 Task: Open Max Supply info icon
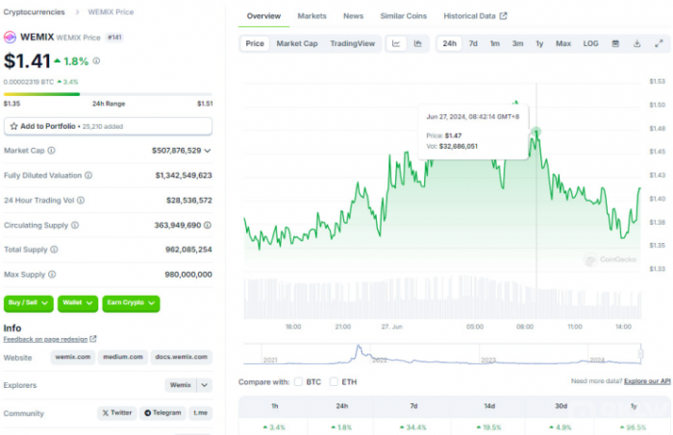coord(52,275)
